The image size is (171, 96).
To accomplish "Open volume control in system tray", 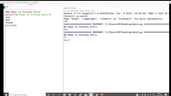I will pyautogui.click(x=150, y=95).
